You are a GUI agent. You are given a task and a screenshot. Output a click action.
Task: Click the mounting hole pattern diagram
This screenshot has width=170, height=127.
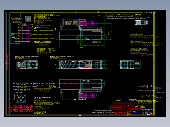click(x=21, y=98)
